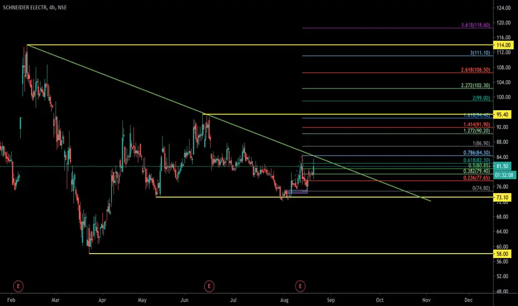Click Fibonacci level label 1.618(94.40)
This screenshot has width=518, height=306.
pos(477,115)
